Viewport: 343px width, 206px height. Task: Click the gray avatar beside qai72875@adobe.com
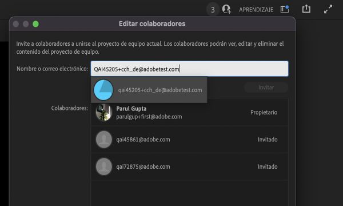[x=104, y=167]
